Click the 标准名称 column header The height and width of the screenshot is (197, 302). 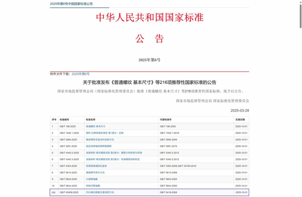click(91, 120)
